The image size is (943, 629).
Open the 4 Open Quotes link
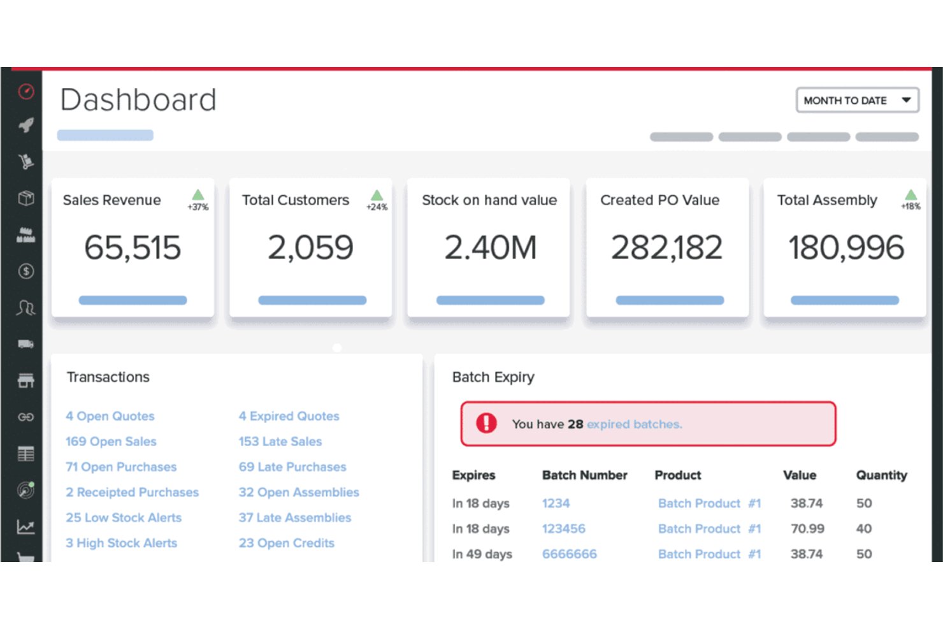[110, 416]
